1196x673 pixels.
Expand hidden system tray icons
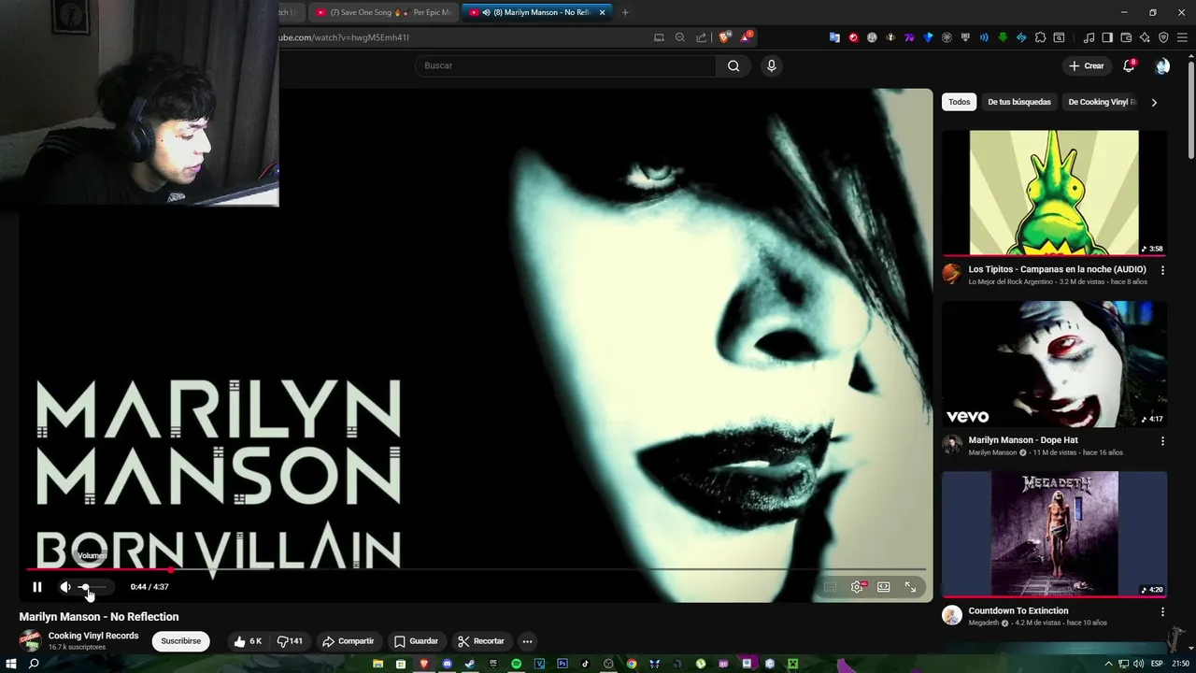point(1108,664)
